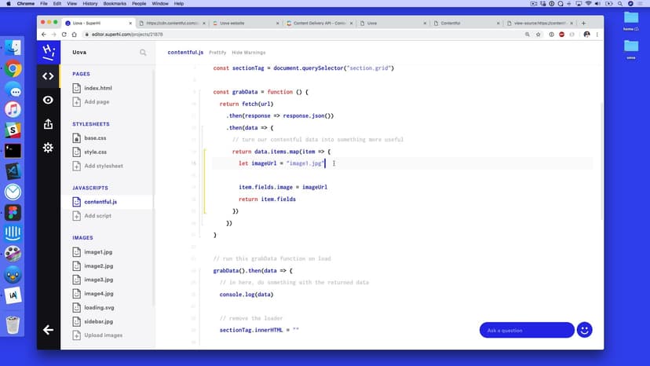The image size is (650, 366).
Task: Open index.html from Pages list
Action: [97, 88]
